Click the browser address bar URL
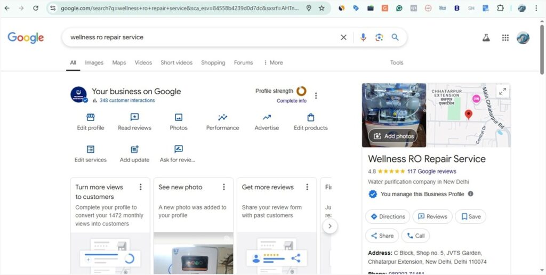The width and height of the screenshot is (546, 275). pos(179,9)
